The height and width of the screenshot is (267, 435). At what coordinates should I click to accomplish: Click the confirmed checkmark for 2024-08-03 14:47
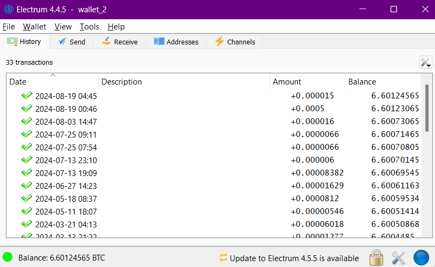(x=27, y=121)
